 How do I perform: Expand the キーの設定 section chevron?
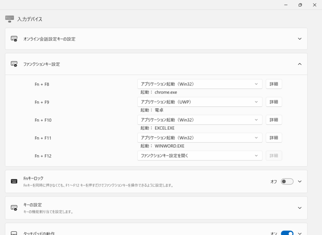[299, 208]
